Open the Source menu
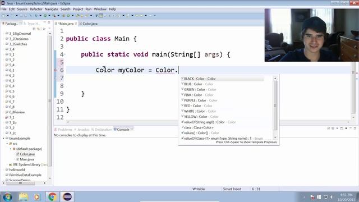This screenshot has width=359, height=202. (x=22, y=9)
